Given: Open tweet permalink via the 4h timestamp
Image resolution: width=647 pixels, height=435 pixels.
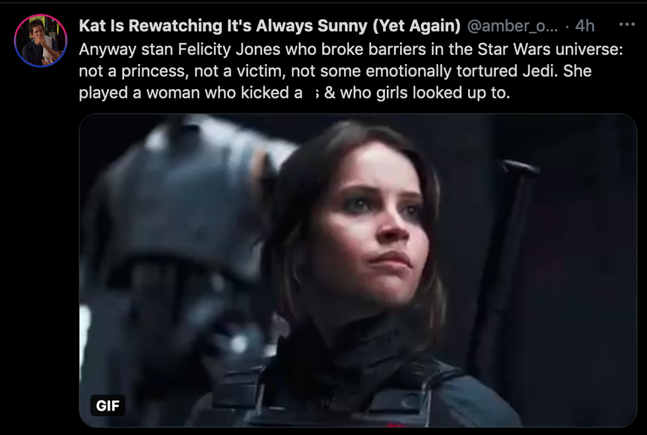Looking at the screenshot, I should [x=585, y=26].
